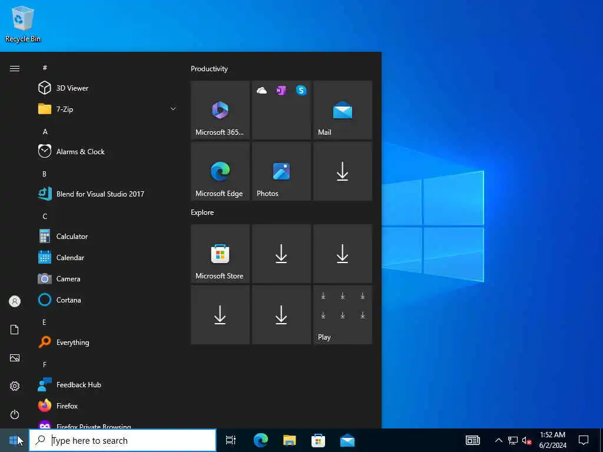Click the Productivity group header
603x452 pixels.
(209, 69)
